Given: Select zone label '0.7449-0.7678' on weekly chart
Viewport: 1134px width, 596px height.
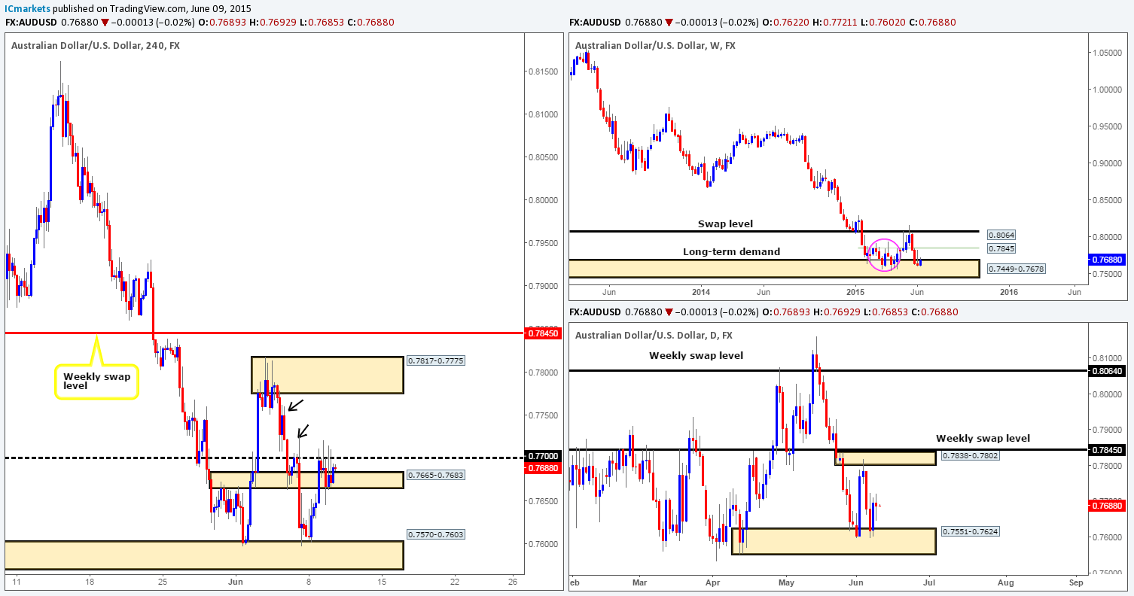Looking at the screenshot, I should click(1015, 269).
